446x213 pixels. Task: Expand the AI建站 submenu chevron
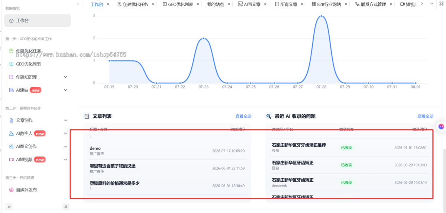(x=65, y=90)
